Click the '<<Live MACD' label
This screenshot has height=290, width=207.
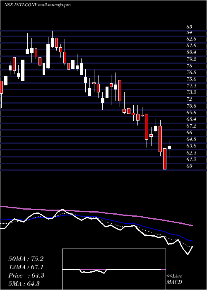(x=174, y=279)
